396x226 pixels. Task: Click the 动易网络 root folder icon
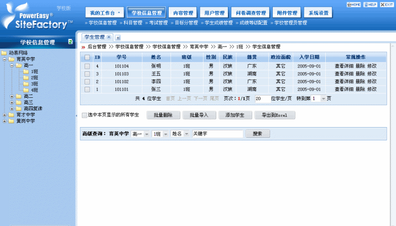(x=4, y=53)
